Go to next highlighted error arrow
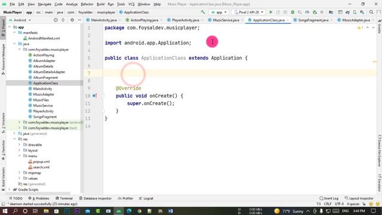 [x=373, y=27]
